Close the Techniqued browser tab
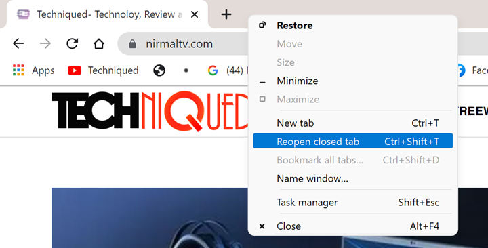The width and height of the screenshot is (488, 248). click(x=195, y=14)
